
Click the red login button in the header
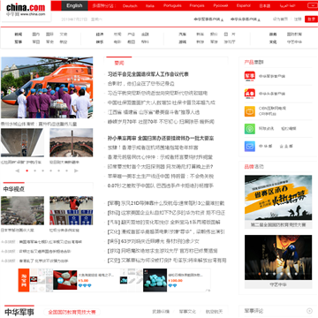311,19
